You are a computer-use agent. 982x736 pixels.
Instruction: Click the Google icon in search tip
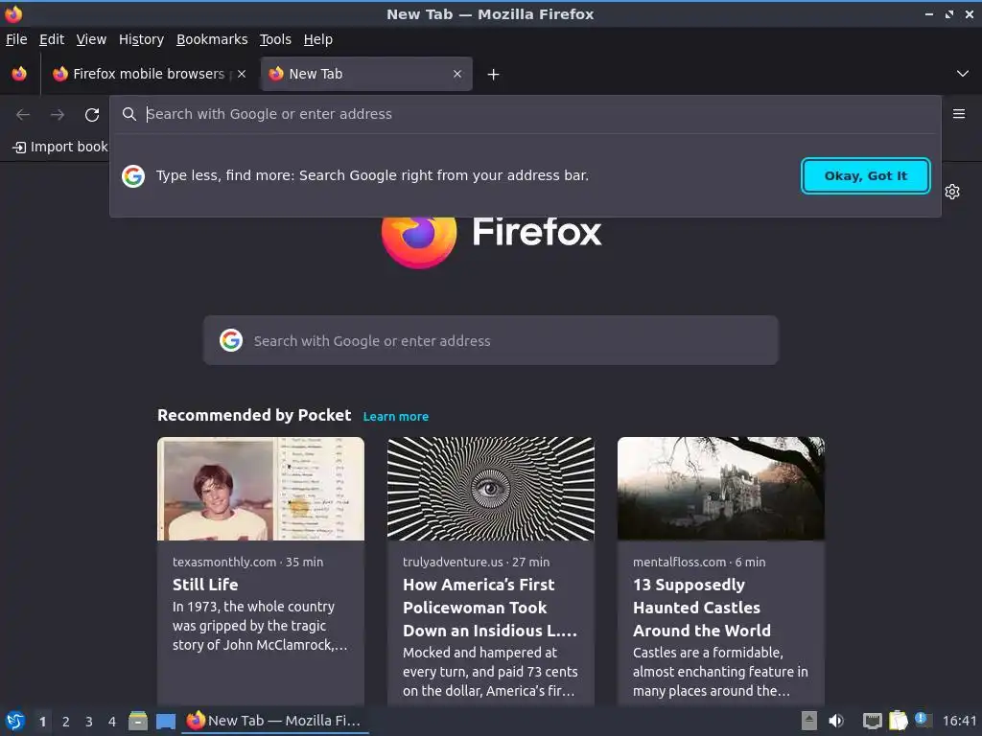pos(133,176)
